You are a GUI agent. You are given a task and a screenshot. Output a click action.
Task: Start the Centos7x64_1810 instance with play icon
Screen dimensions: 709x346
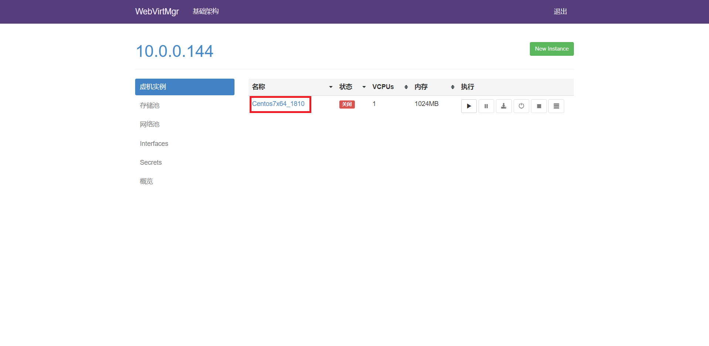[x=469, y=106]
